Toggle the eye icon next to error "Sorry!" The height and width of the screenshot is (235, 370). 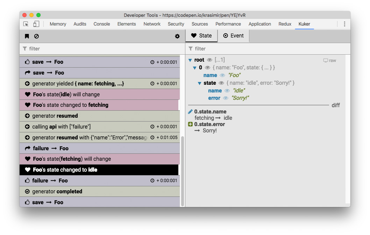[226, 98]
